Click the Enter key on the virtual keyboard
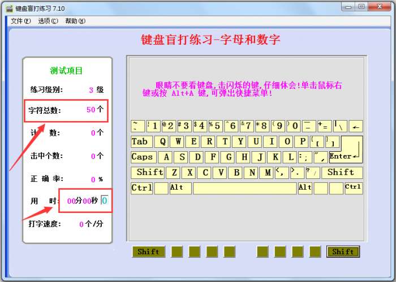The image size is (396, 282). (x=346, y=149)
